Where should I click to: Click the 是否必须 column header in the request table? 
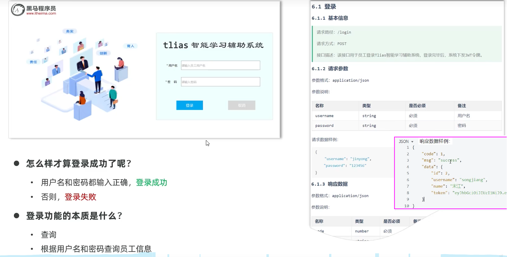pos(417,106)
